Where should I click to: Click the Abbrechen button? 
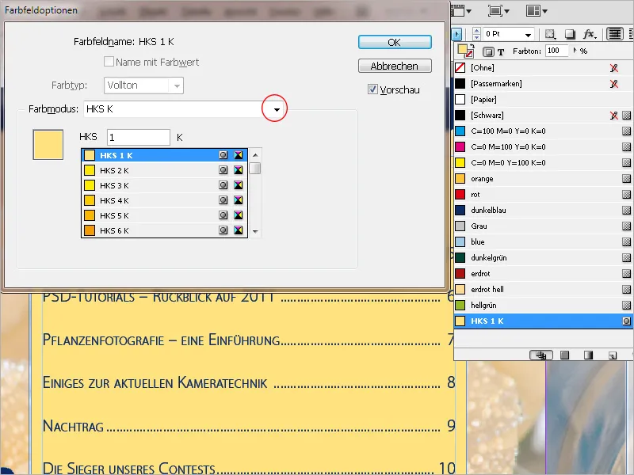395,66
